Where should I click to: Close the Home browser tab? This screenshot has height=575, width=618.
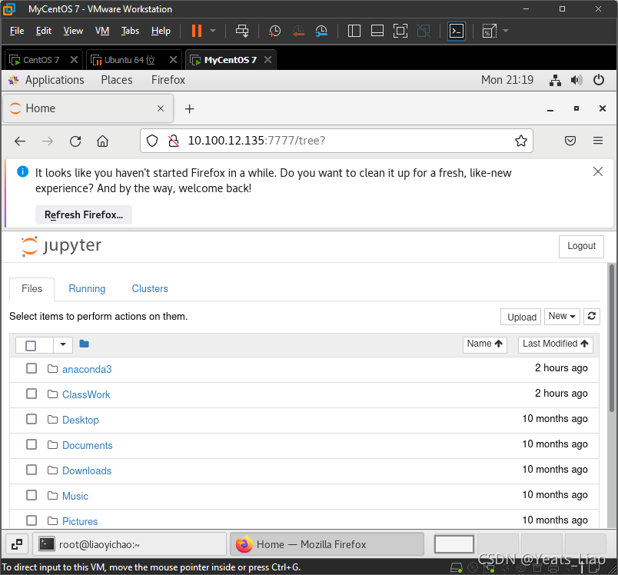click(161, 108)
